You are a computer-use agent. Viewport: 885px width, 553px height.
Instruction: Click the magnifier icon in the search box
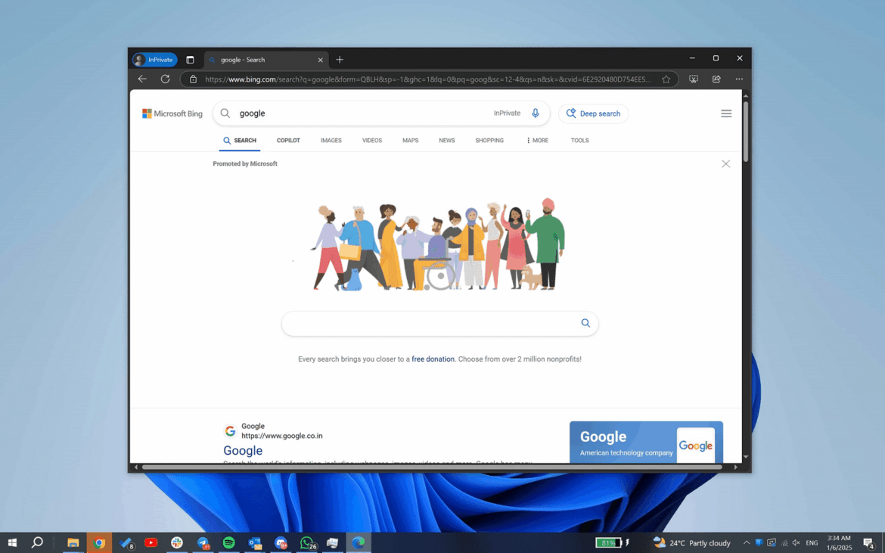click(225, 113)
